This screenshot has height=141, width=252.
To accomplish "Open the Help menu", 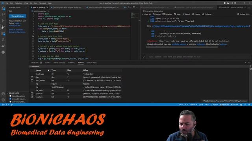I will click(50, 3).
